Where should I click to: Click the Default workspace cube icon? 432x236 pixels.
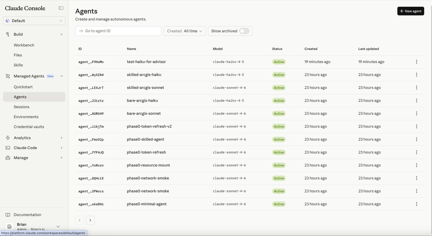(8, 21)
